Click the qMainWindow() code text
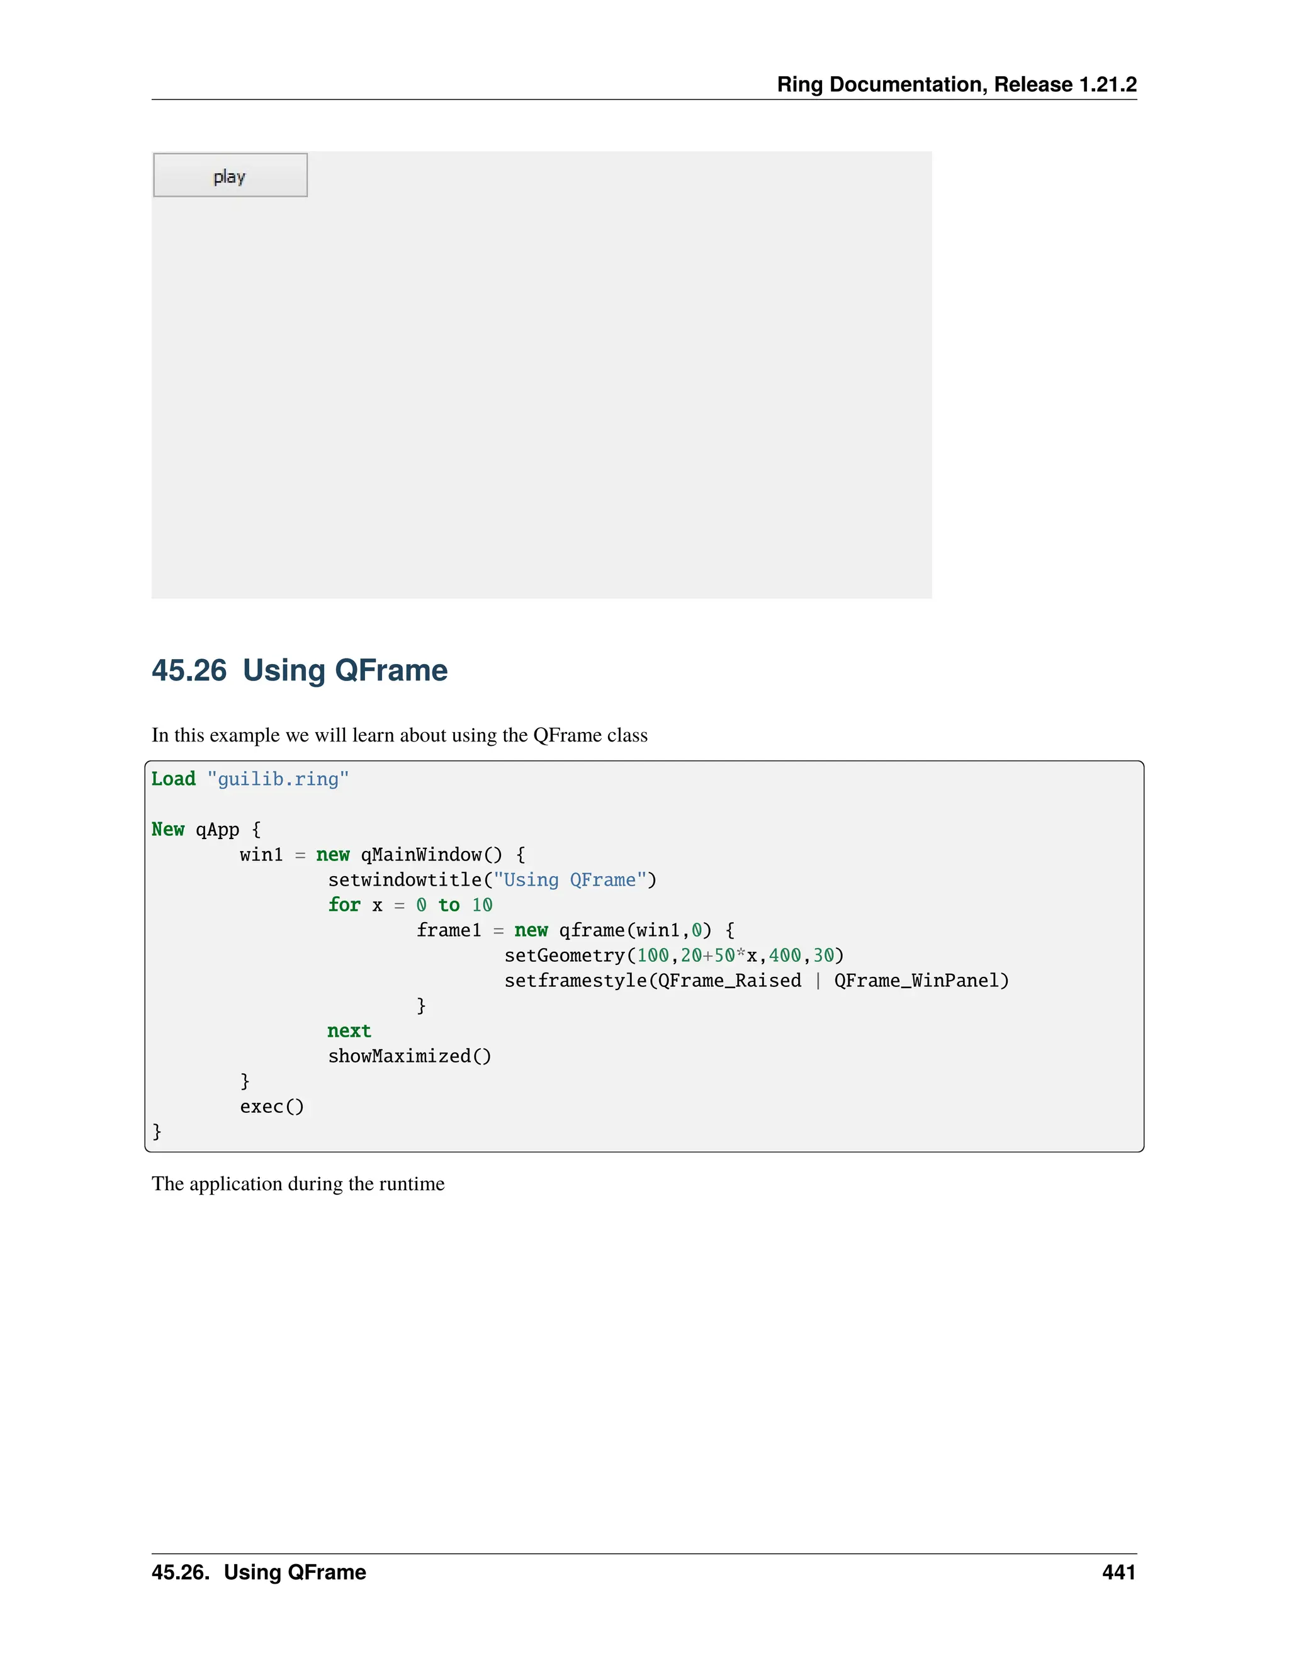The image size is (1289, 1668). click(x=431, y=855)
